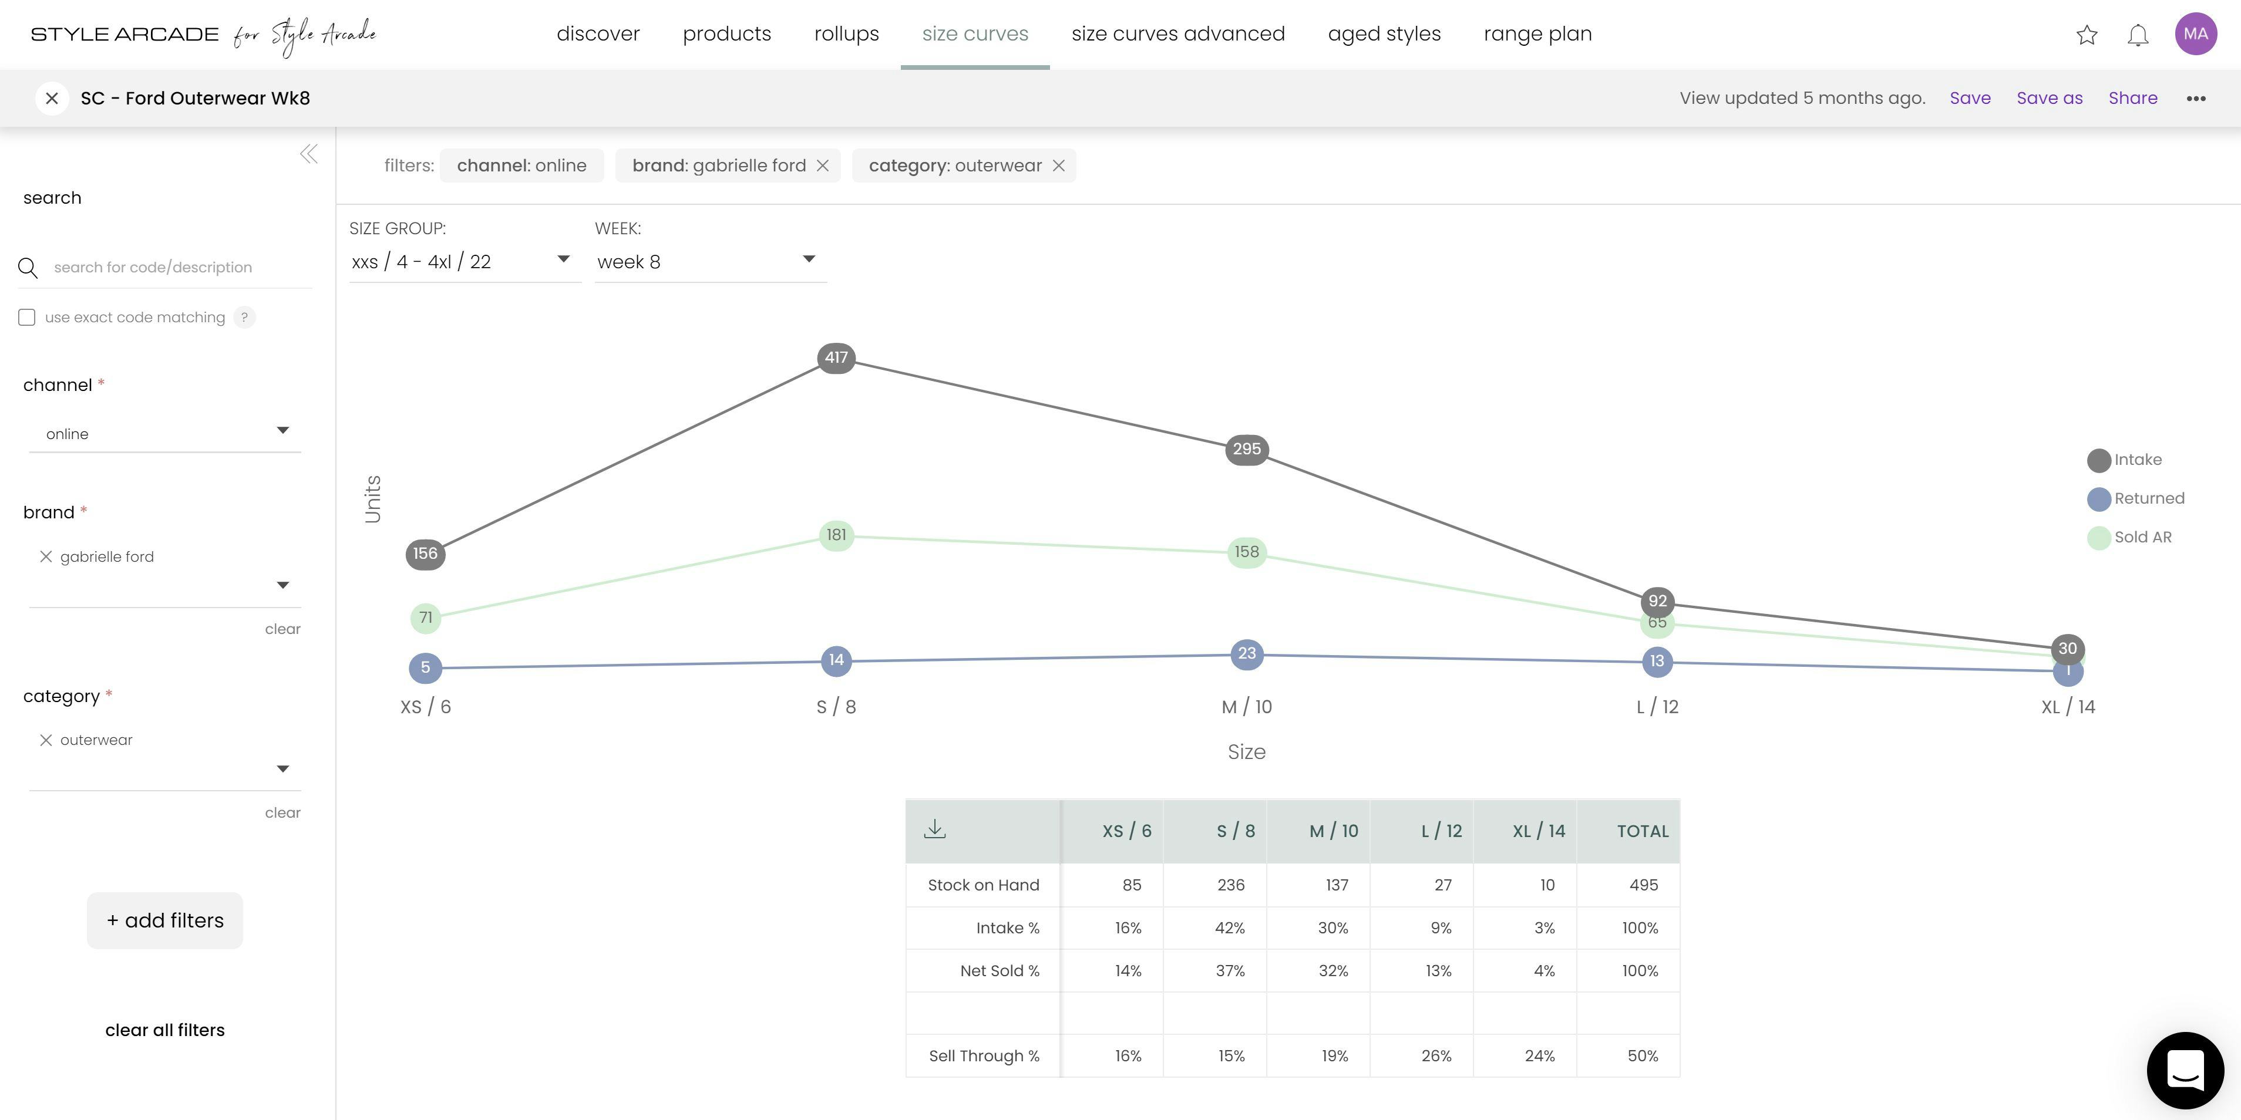The height and width of the screenshot is (1120, 2241).
Task: Switch to size curves advanced
Action: pos(1178,34)
